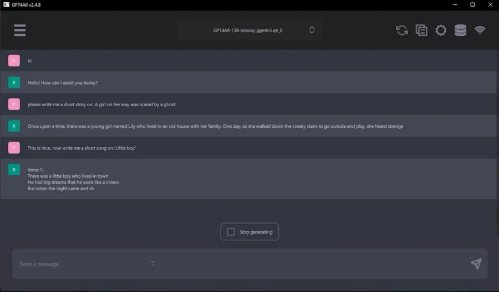Focus the Send a message input field

250,264
